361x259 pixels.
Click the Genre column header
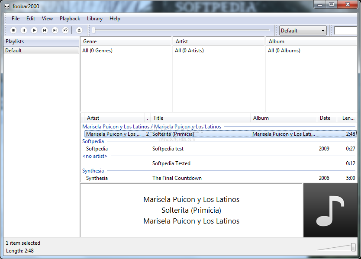[126, 42]
